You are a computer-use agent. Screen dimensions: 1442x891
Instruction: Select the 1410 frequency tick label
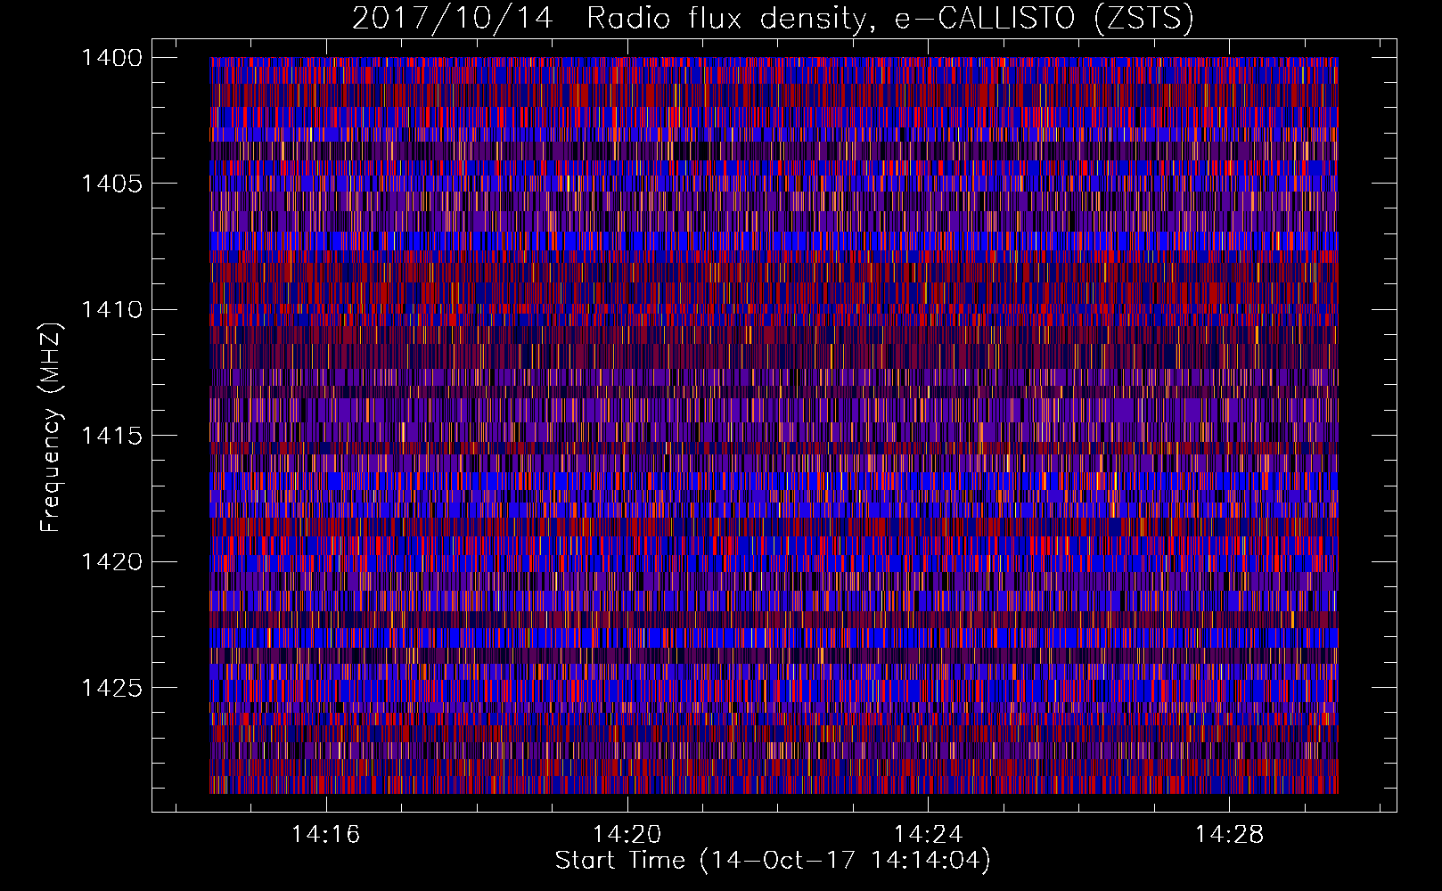pos(111,310)
